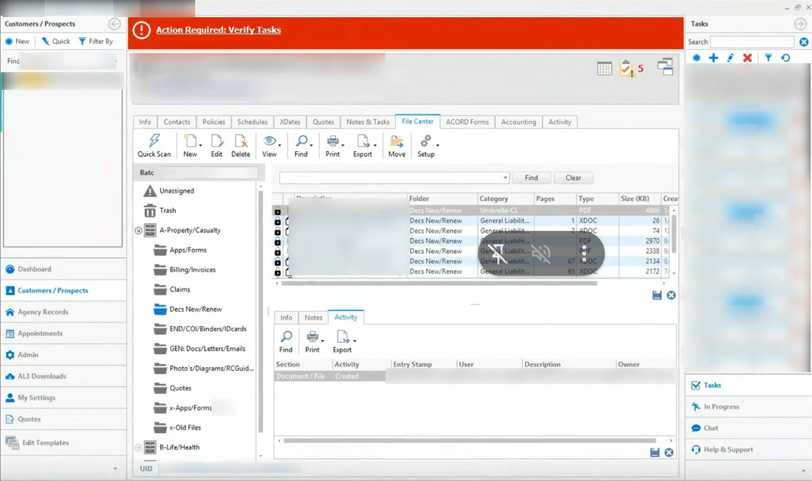Click the Delete document icon
Viewport: 812px width, 481px height.
tap(240, 141)
